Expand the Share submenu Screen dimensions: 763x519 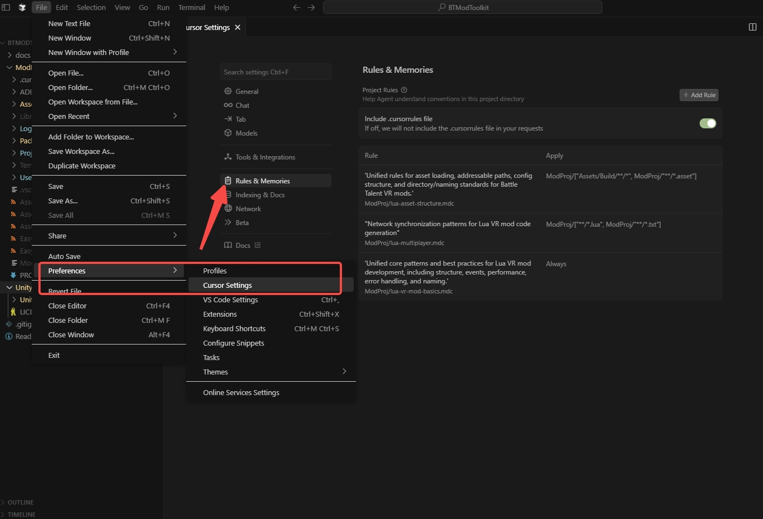175,235
